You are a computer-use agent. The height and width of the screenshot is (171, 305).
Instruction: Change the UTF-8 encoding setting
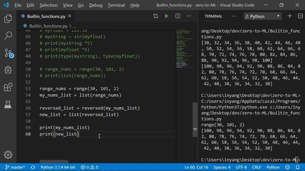pyautogui.click(x=241, y=167)
